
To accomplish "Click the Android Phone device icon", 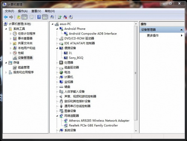I will (61, 29).
